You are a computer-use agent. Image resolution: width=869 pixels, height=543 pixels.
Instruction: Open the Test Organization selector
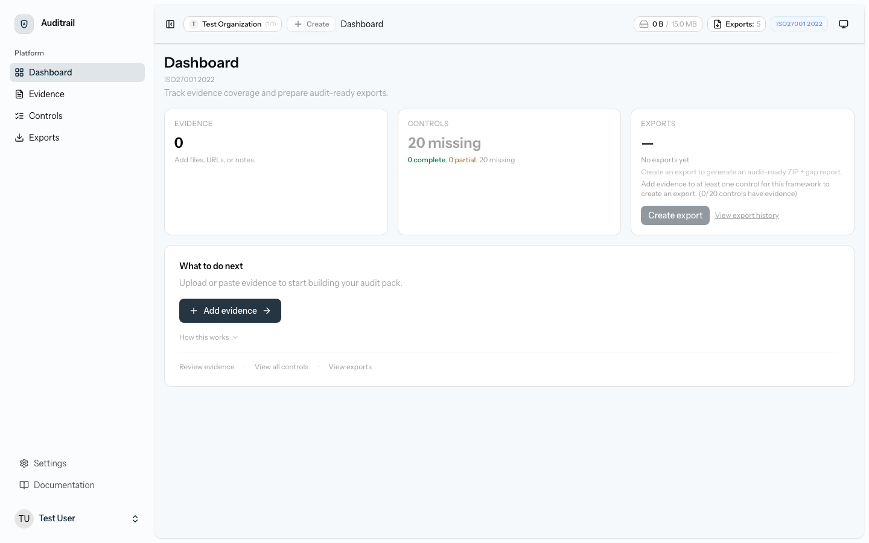click(x=232, y=24)
